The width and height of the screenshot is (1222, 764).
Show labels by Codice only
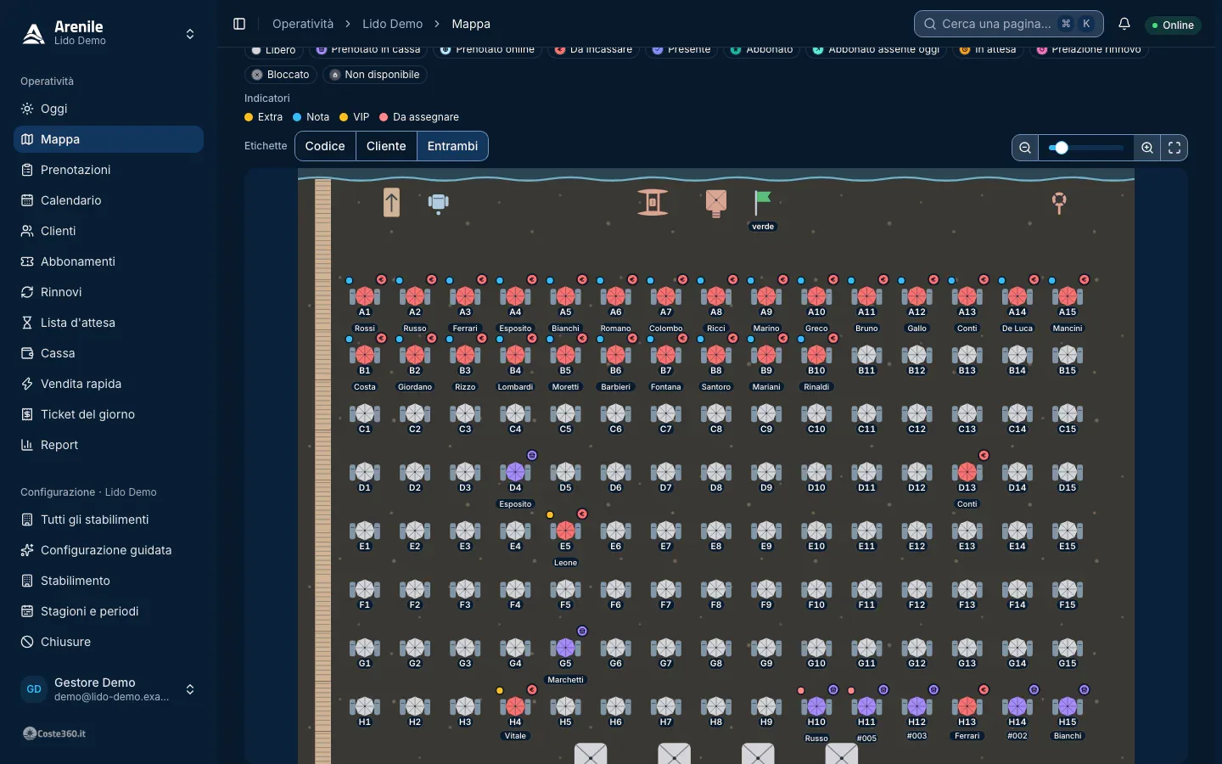(x=325, y=146)
